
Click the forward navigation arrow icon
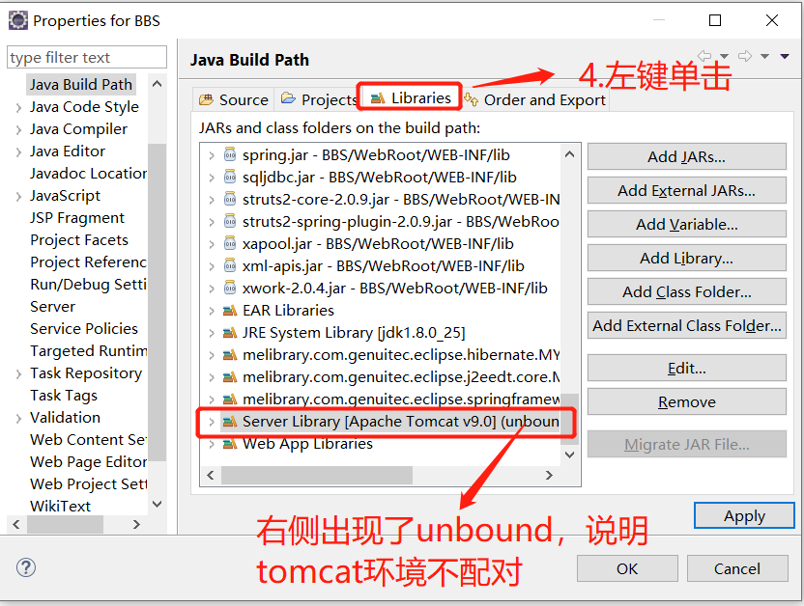[745, 56]
